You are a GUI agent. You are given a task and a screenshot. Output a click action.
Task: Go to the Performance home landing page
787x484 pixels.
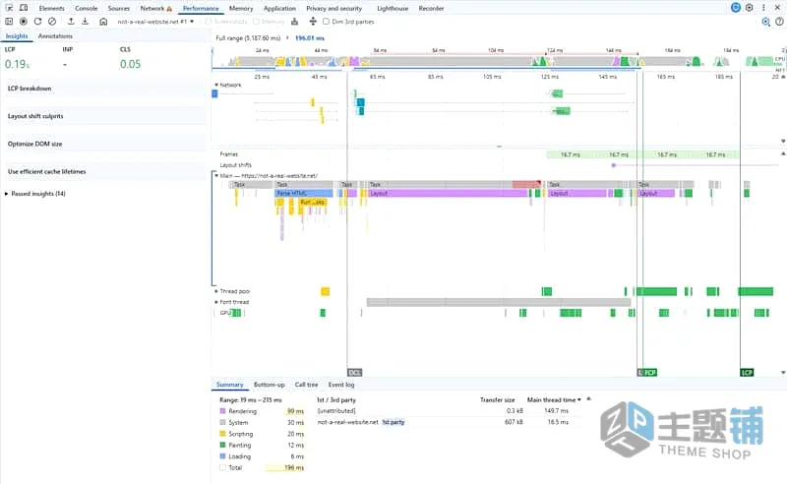click(x=103, y=22)
